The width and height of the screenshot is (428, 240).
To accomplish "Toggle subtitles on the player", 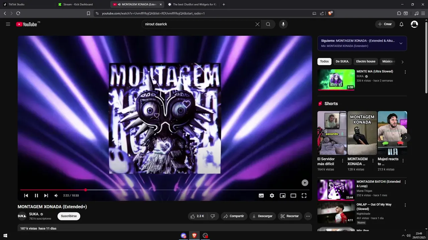I will pos(261,196).
